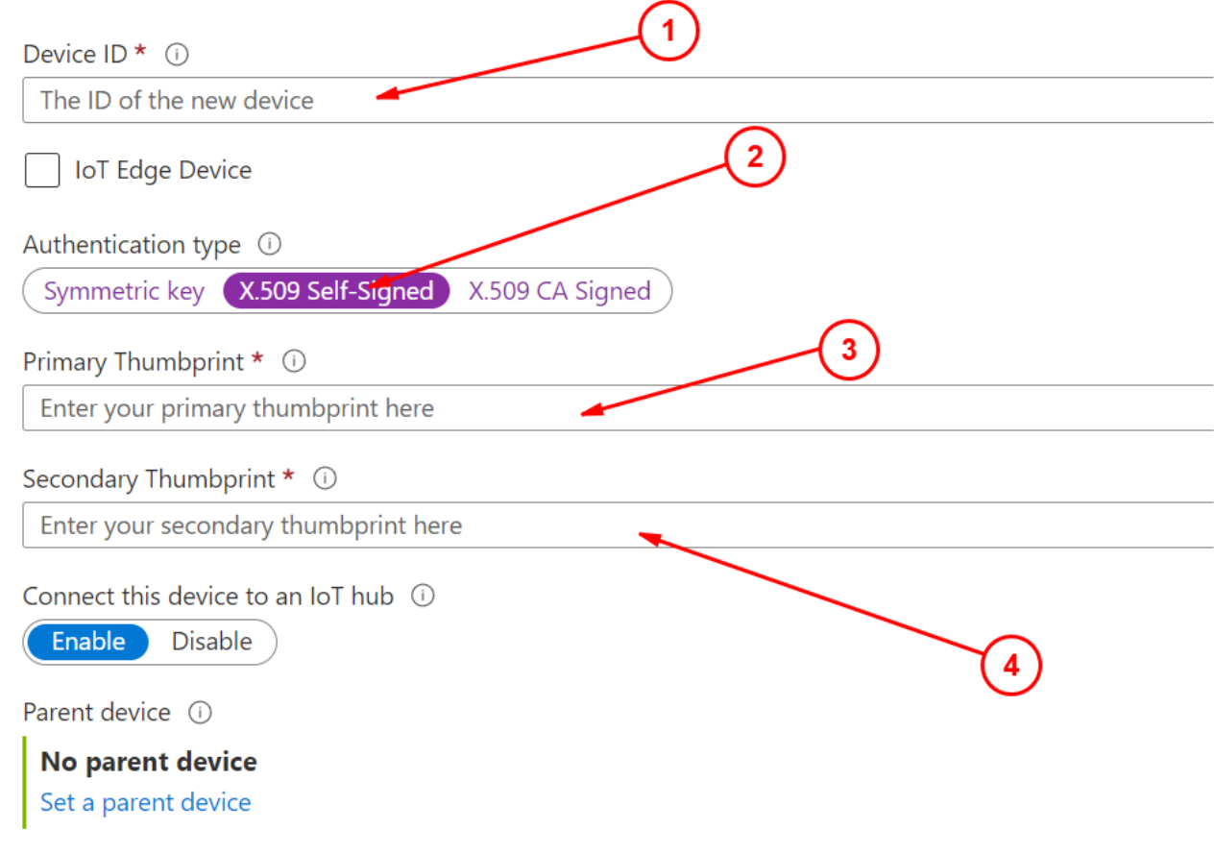Click into the Primary Thumbprint field
Viewport: 1214px width, 854px height.
pyautogui.click(x=619, y=408)
